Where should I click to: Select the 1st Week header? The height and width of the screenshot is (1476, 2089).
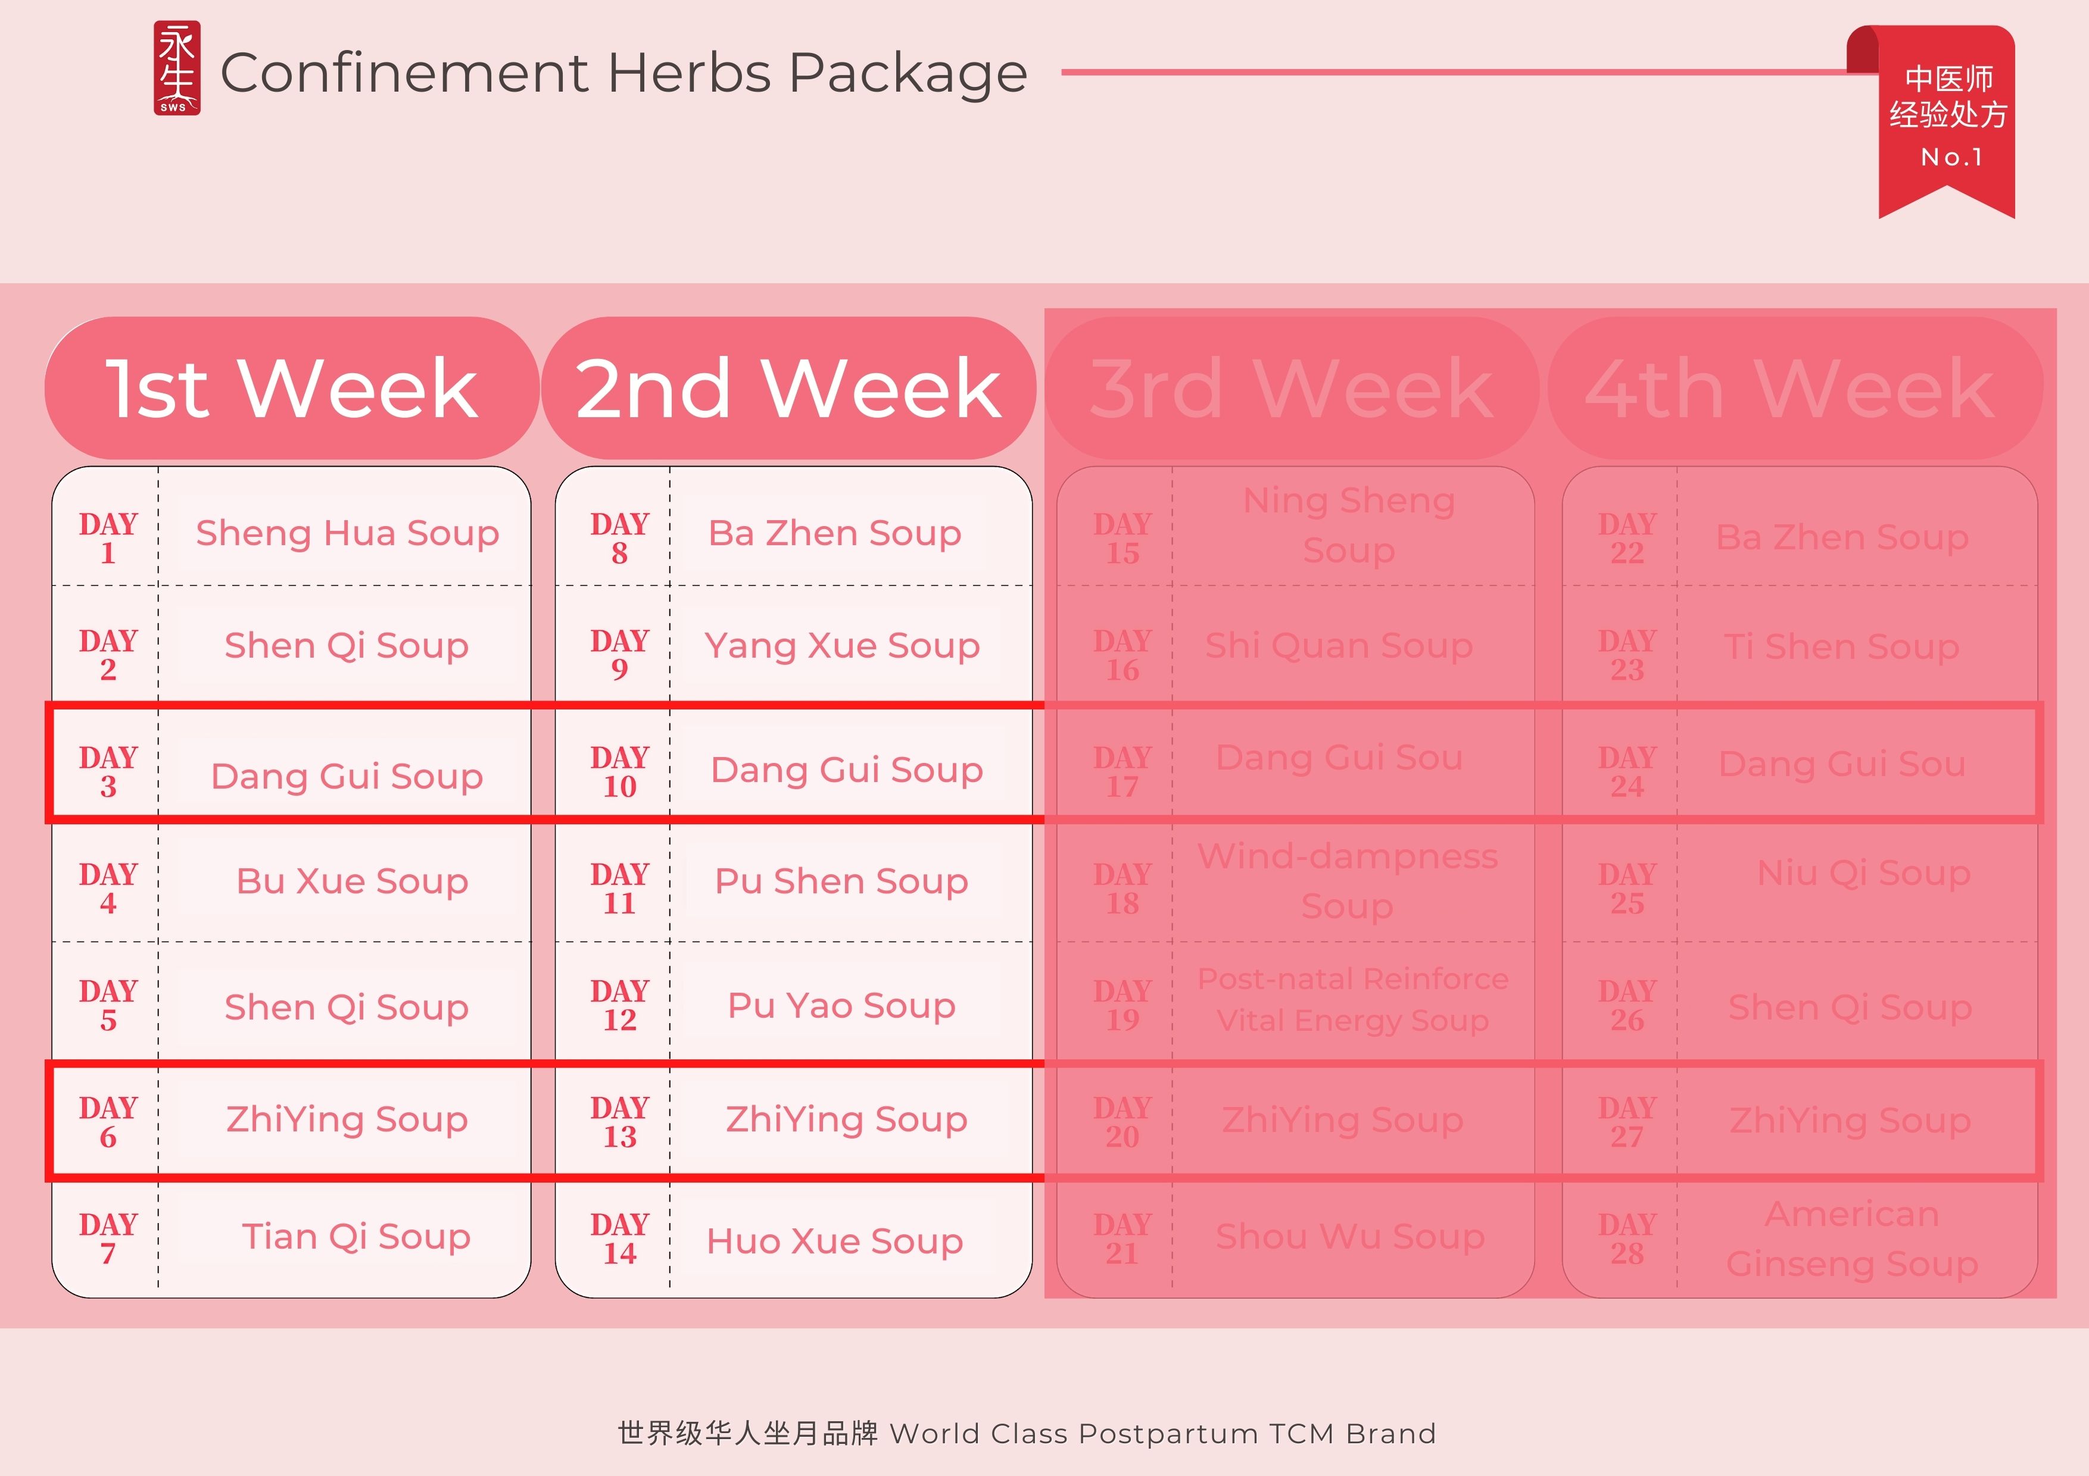point(291,388)
